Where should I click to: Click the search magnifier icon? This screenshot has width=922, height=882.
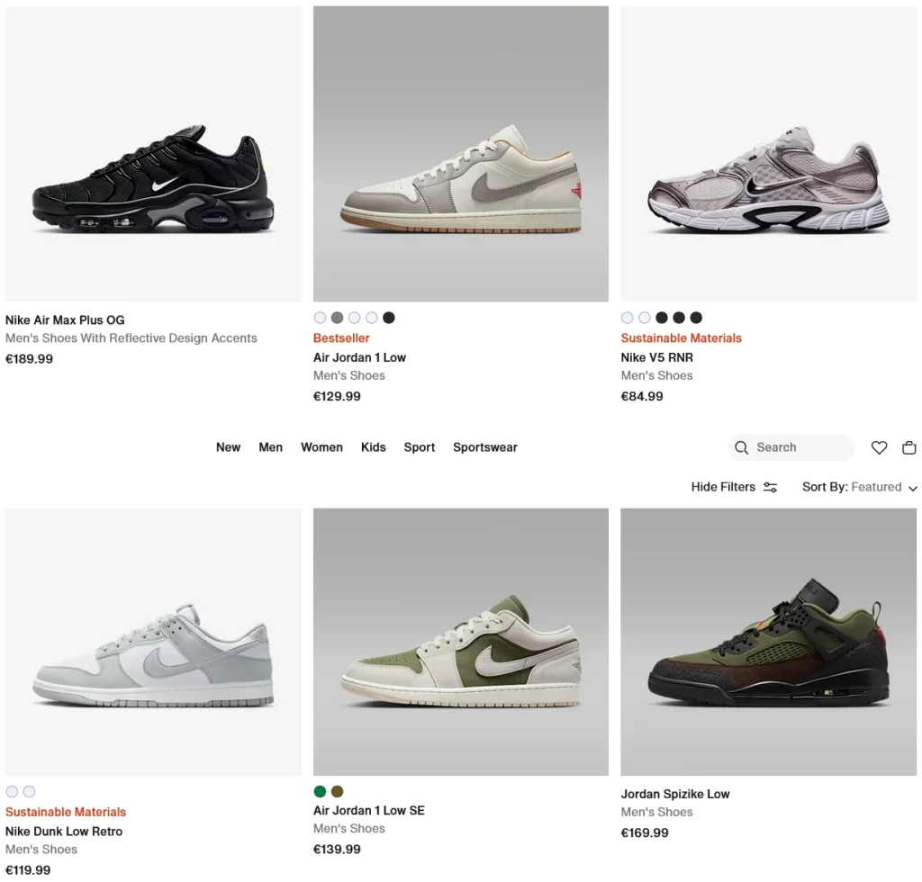point(741,447)
